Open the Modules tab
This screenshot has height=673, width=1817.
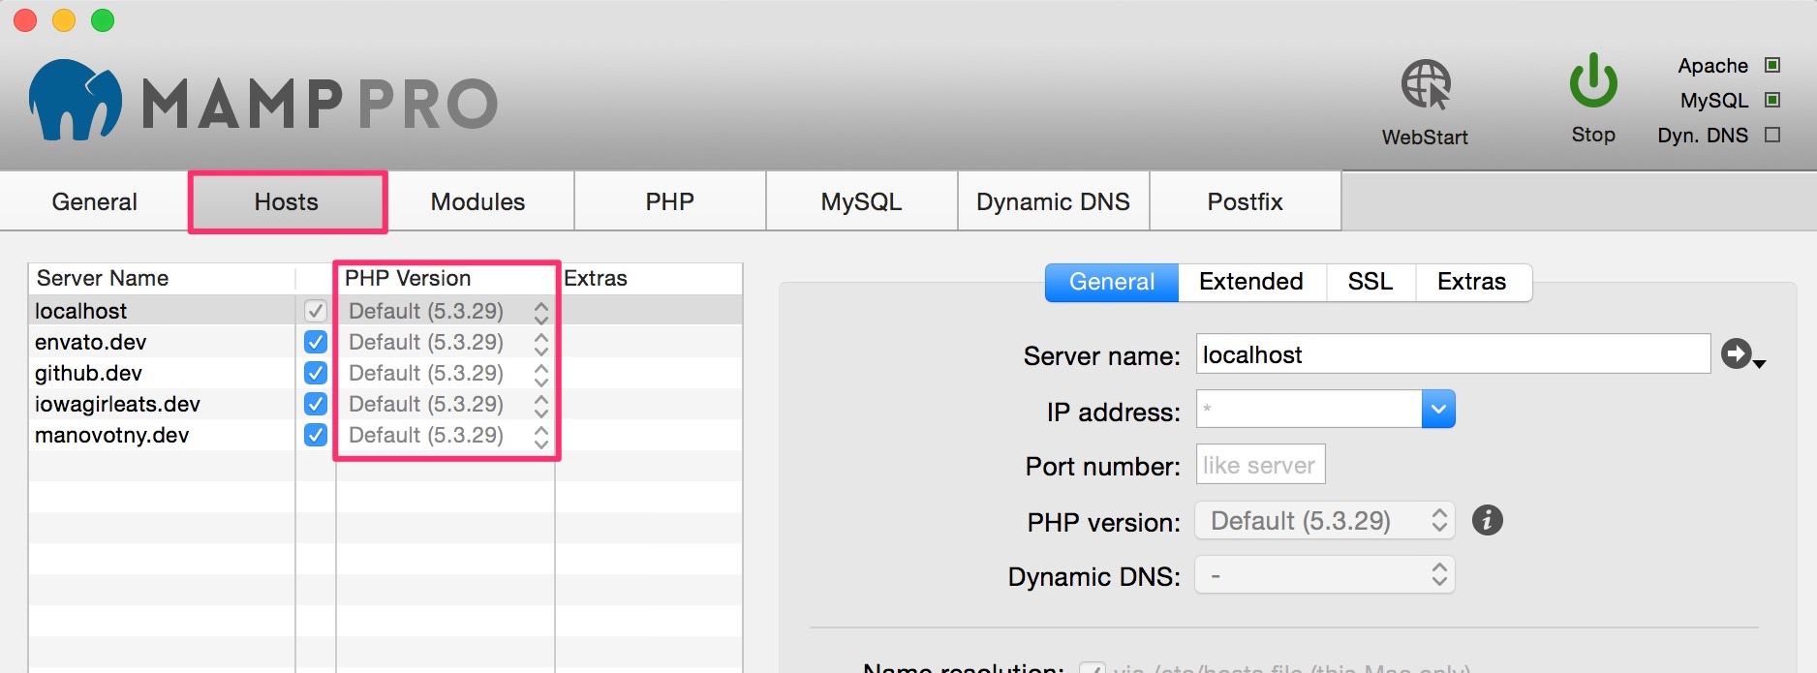478,201
